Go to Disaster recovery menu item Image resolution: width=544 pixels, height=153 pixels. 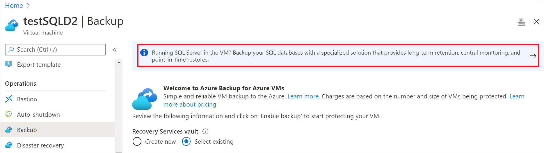pos(40,145)
